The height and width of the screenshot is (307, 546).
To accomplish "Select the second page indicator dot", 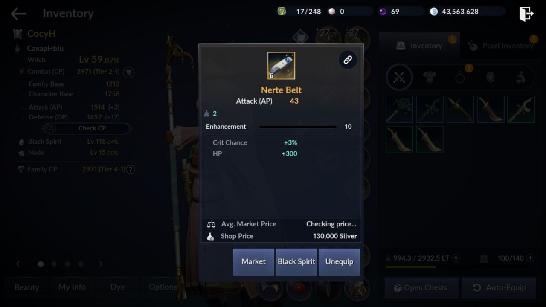I will coord(54,264).
